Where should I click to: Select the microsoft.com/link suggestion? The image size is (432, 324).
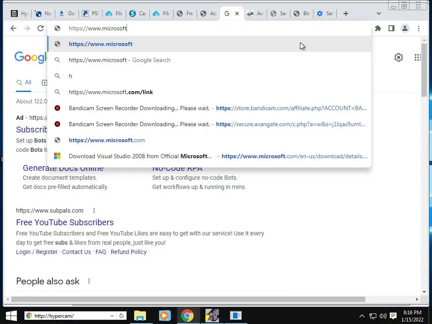209,92
